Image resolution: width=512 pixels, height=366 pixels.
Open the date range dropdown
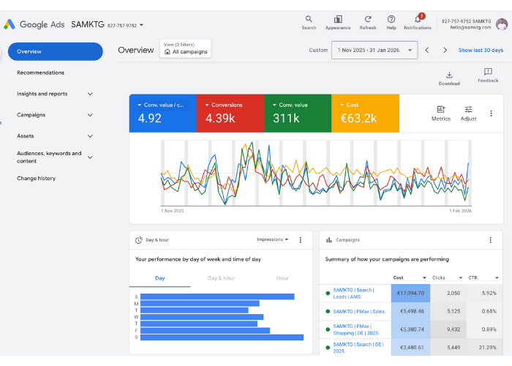pyautogui.click(x=374, y=51)
